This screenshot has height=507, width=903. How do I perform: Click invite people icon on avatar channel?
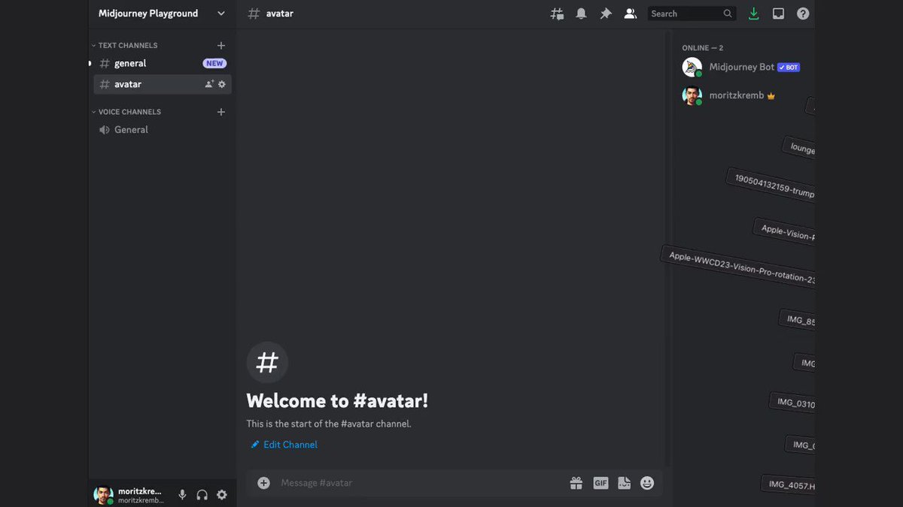point(209,84)
